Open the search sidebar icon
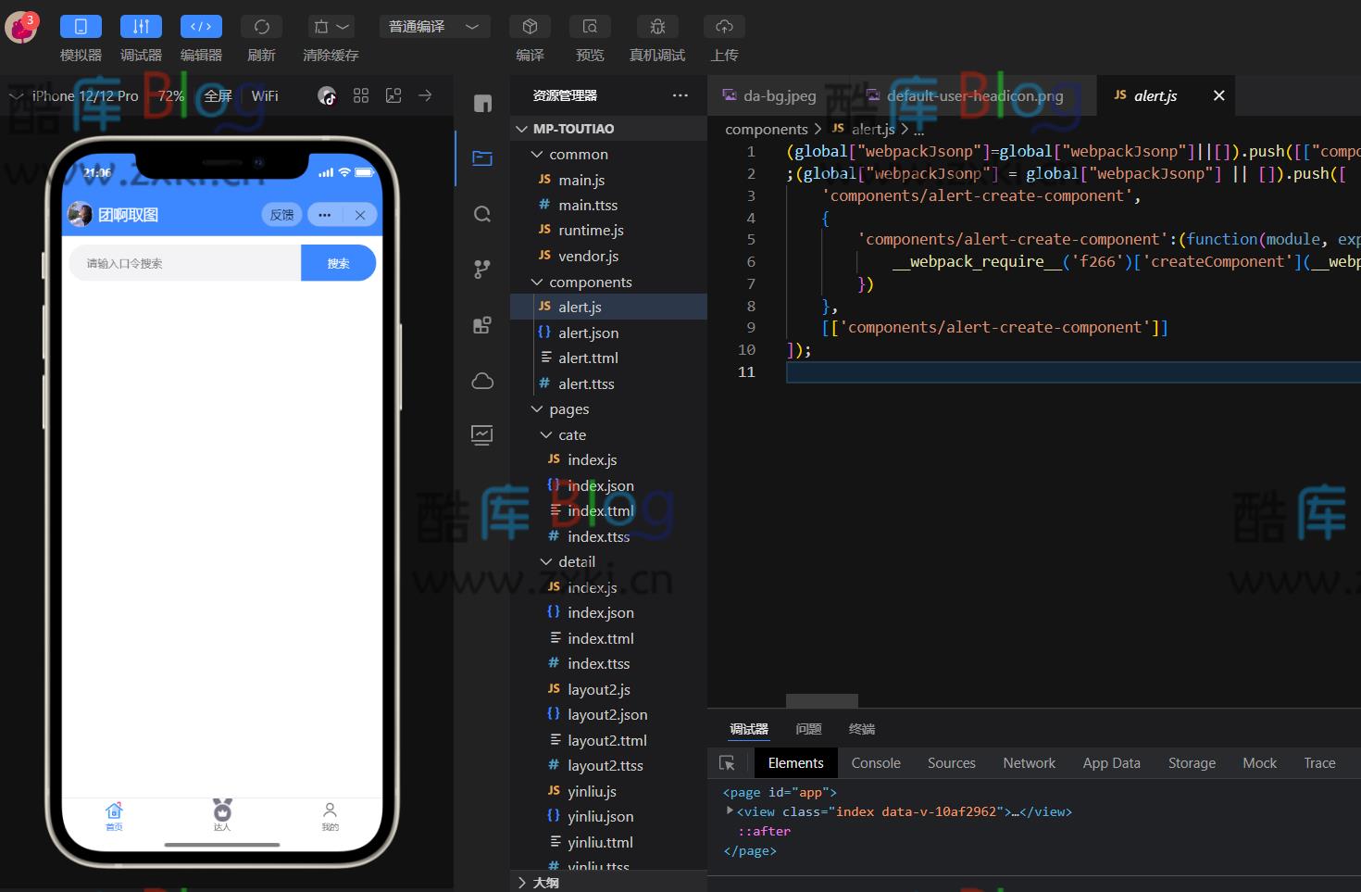 (x=482, y=215)
